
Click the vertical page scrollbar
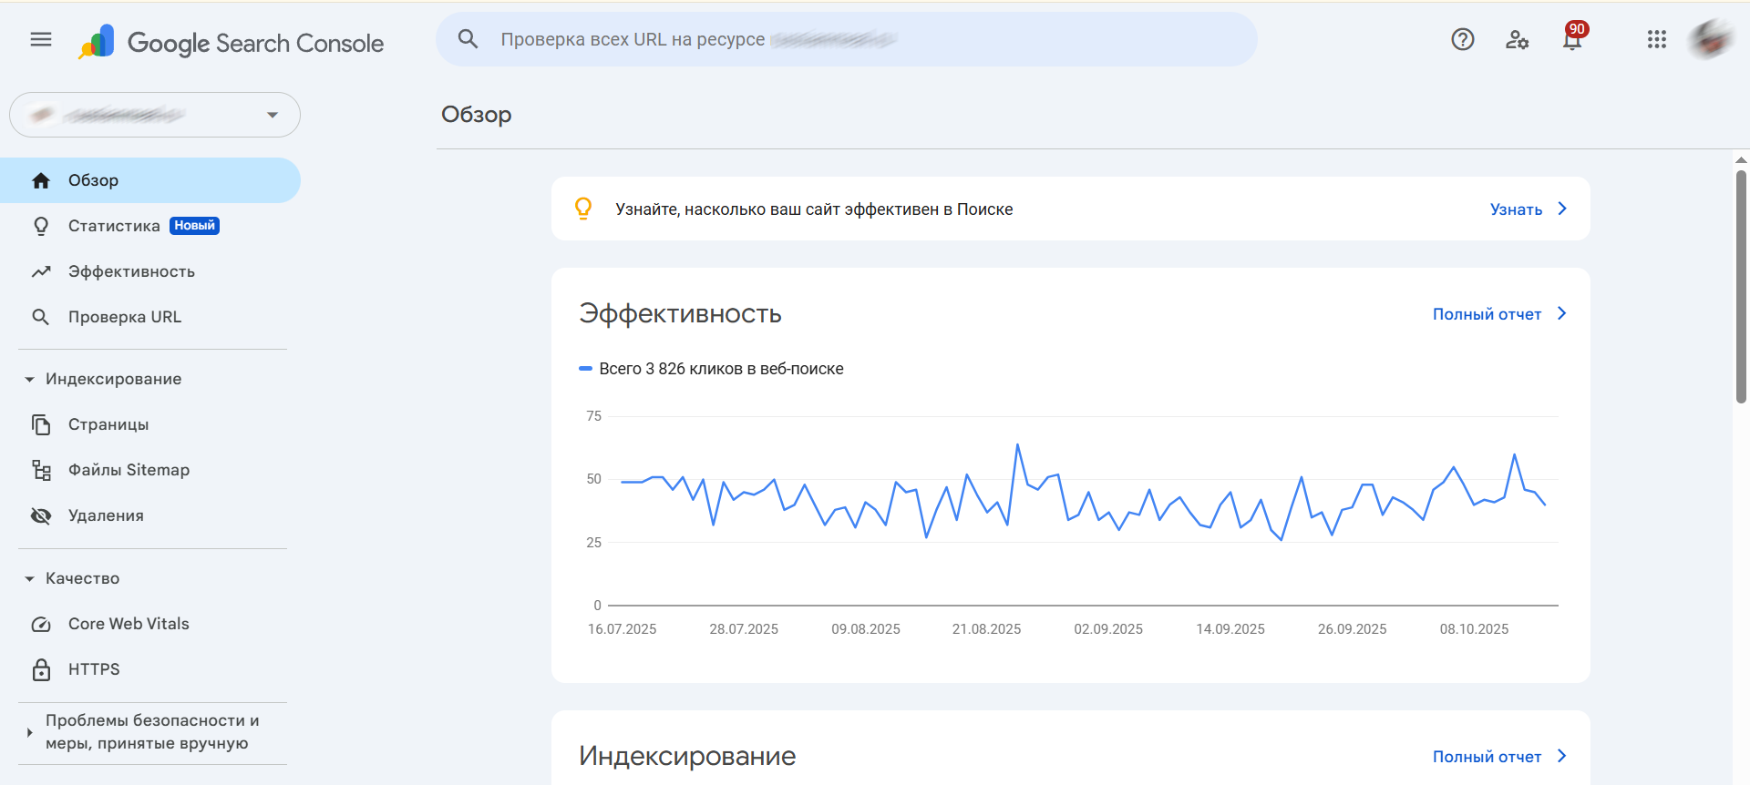[1741, 287]
